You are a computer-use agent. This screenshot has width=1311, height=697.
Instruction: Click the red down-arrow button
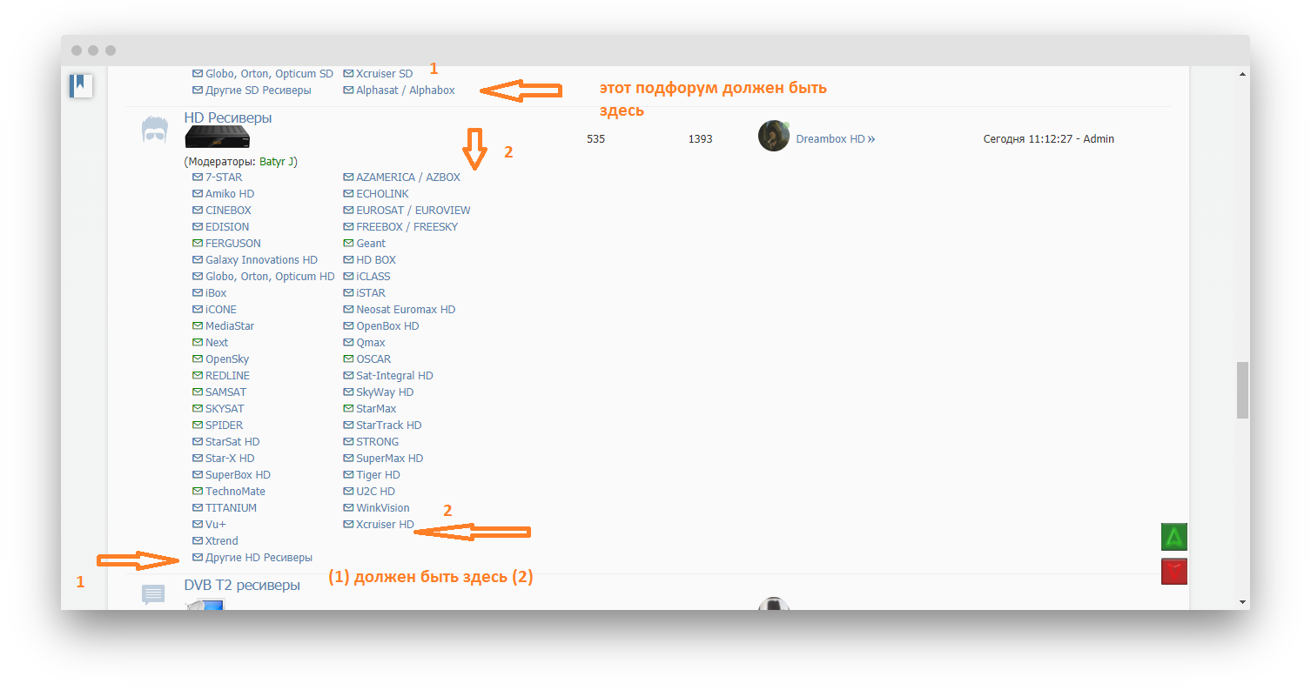1174,572
